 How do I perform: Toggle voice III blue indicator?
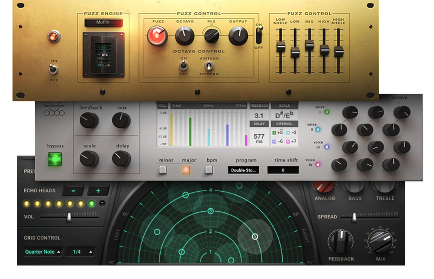click(x=327, y=147)
